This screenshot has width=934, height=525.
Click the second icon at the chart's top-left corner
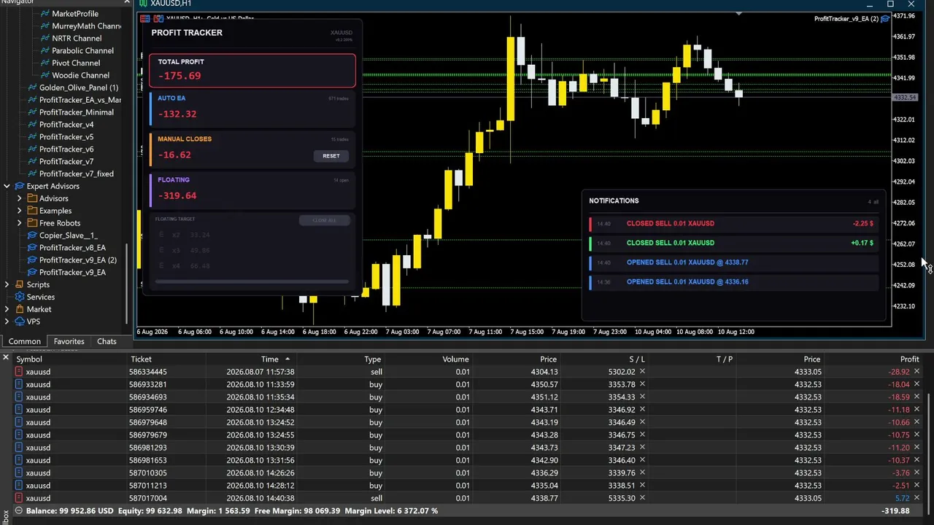(158, 18)
